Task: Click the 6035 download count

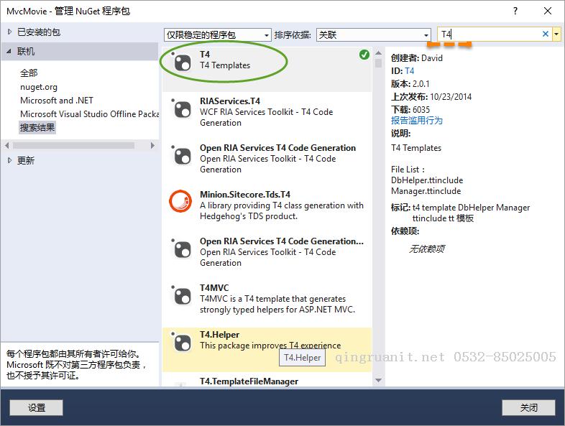Action: 421,110
